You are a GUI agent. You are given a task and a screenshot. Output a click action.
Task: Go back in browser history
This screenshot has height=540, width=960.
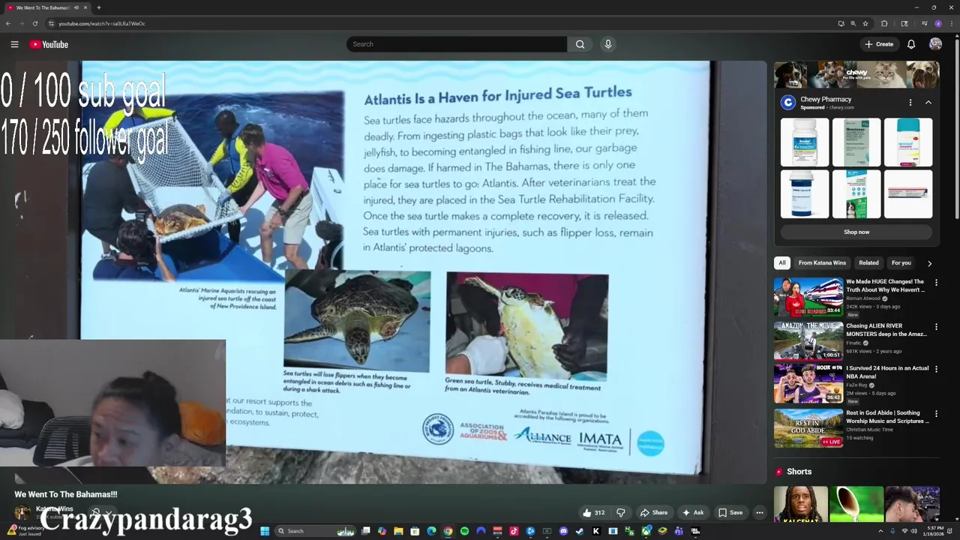pyautogui.click(x=8, y=23)
